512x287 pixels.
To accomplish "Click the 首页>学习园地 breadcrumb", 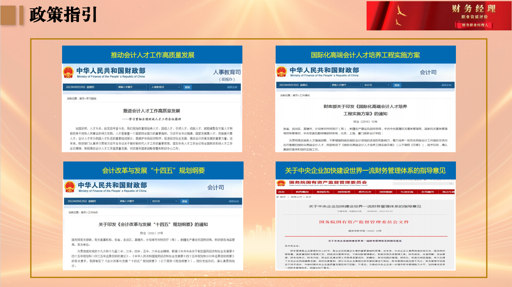I will (88, 98).
